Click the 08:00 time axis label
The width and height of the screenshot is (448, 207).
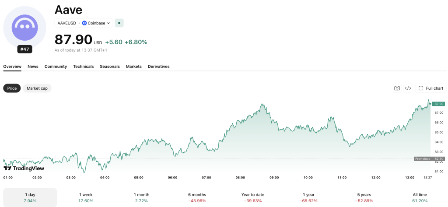240,178
